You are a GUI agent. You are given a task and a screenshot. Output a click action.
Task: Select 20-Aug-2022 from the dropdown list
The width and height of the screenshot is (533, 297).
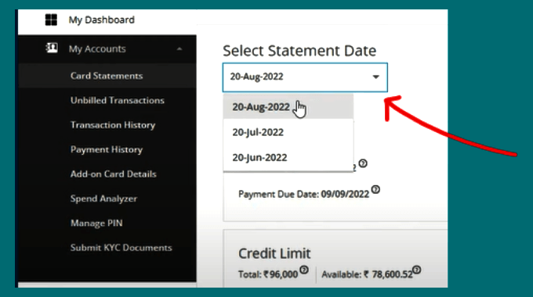288,107
